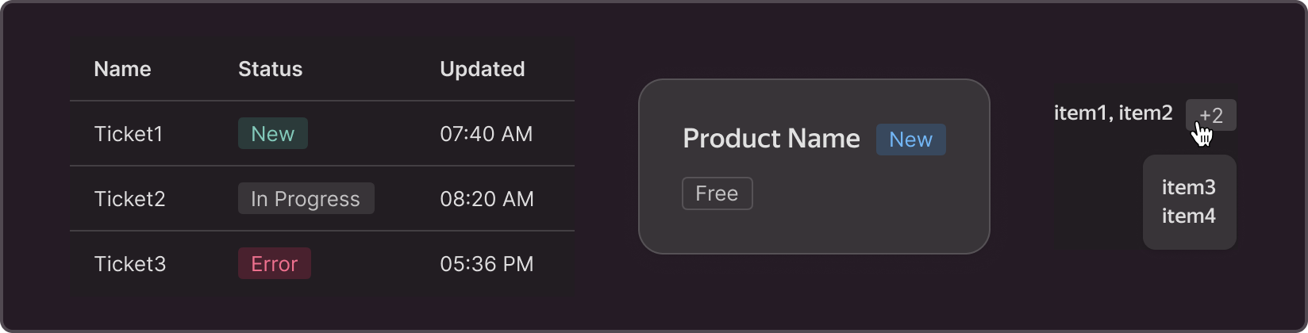Click the green New status tag
Image resolution: width=1308 pixels, height=333 pixels.
(273, 133)
